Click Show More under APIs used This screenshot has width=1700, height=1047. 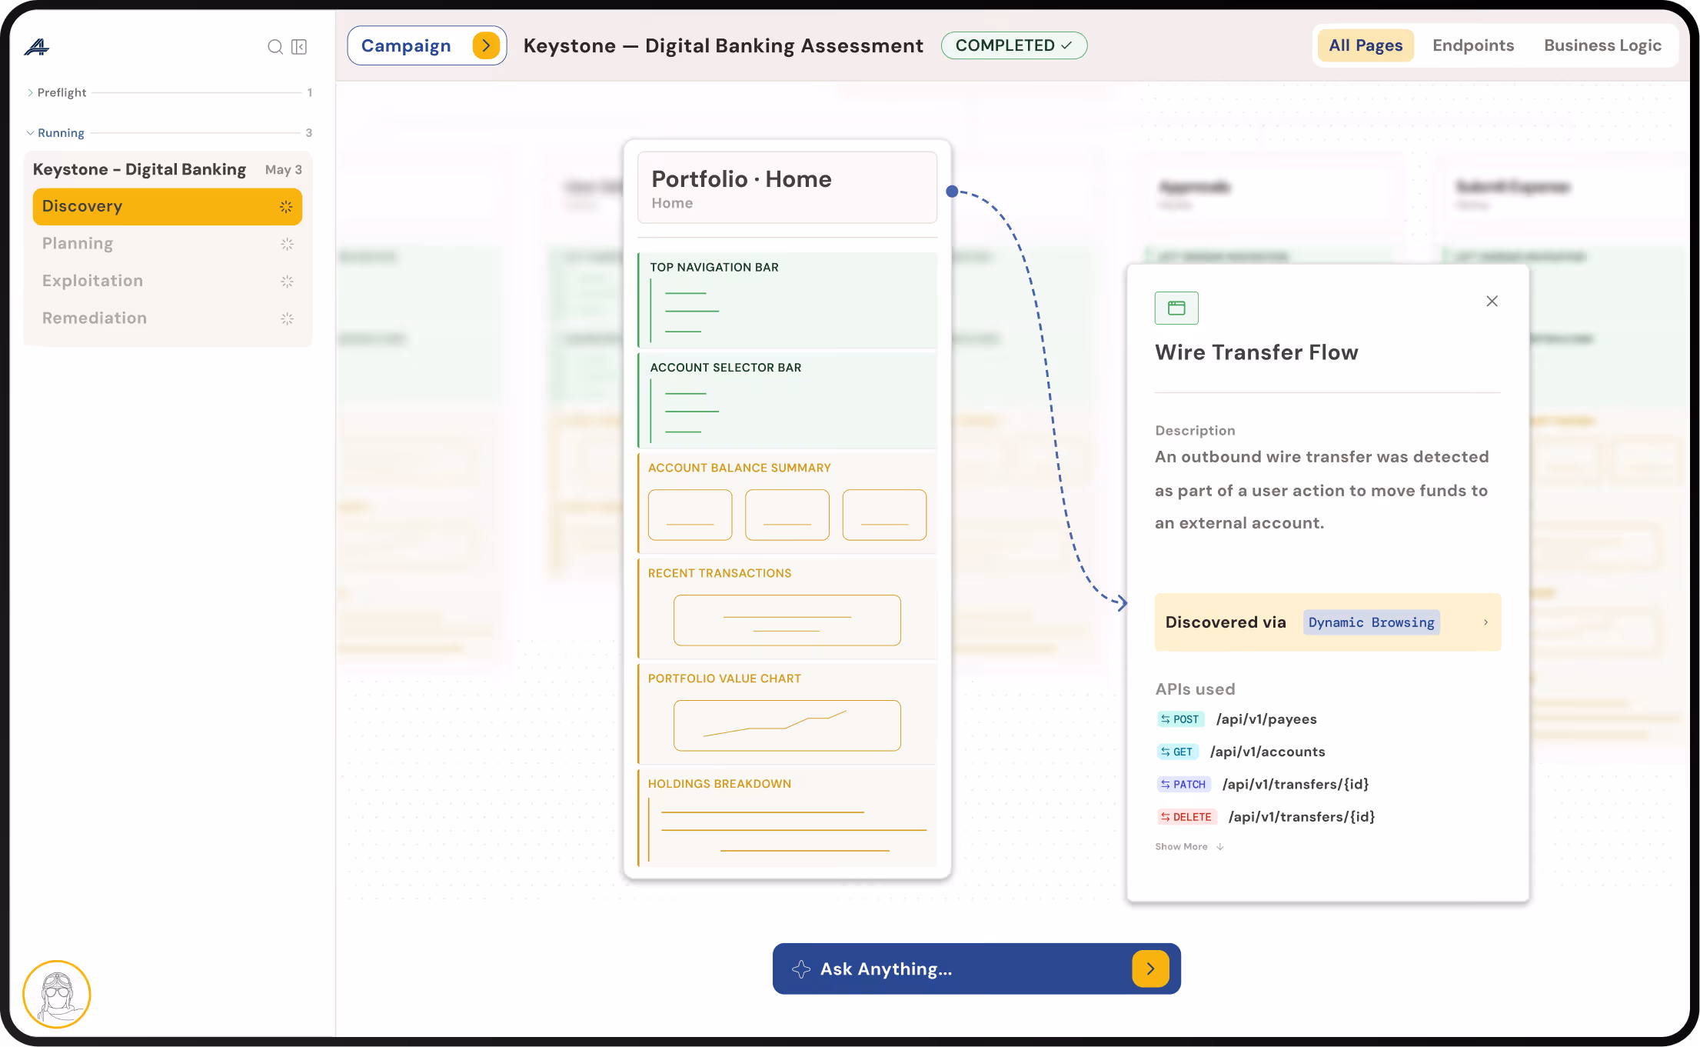[1189, 846]
